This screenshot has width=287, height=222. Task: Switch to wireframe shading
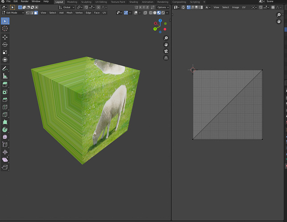tap(151, 13)
